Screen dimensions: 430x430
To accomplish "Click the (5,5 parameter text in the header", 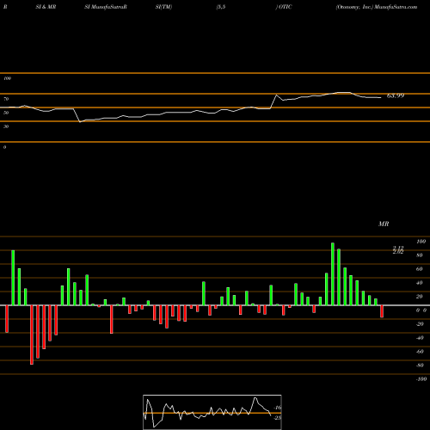I will pos(221,7).
